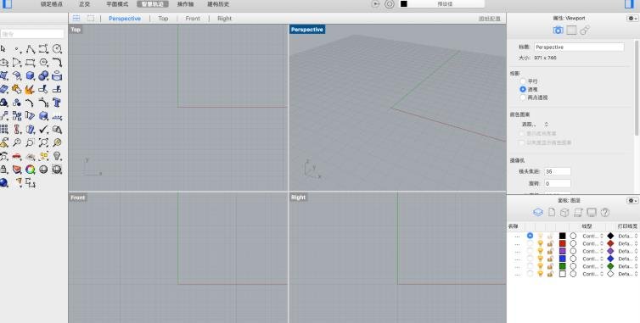
Task: Click the layers stack icon in panel
Action: (538, 212)
